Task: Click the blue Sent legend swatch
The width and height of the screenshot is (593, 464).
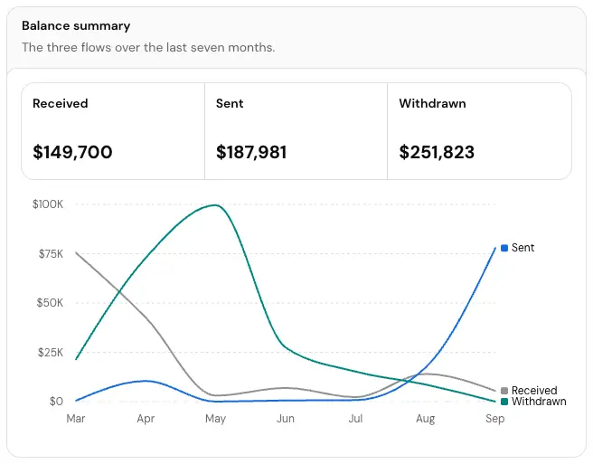Action: coord(504,248)
